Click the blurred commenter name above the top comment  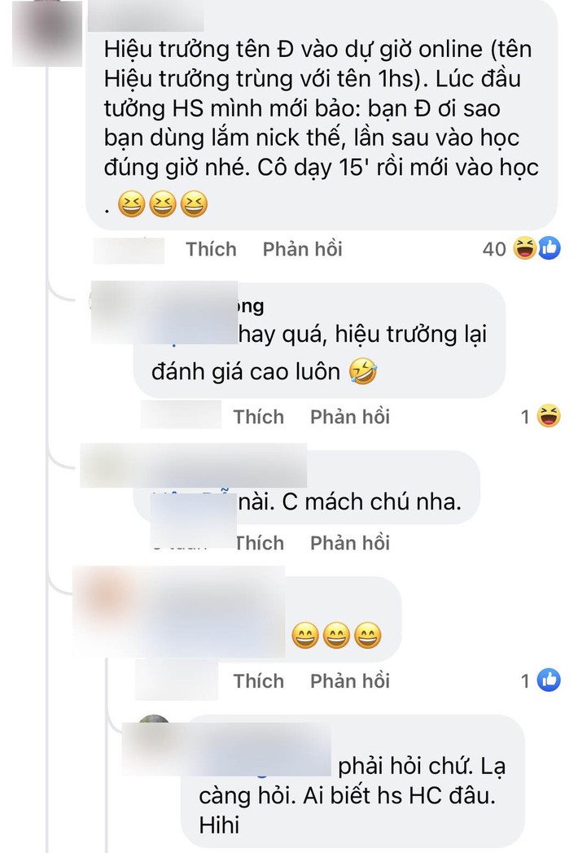tap(146, 15)
